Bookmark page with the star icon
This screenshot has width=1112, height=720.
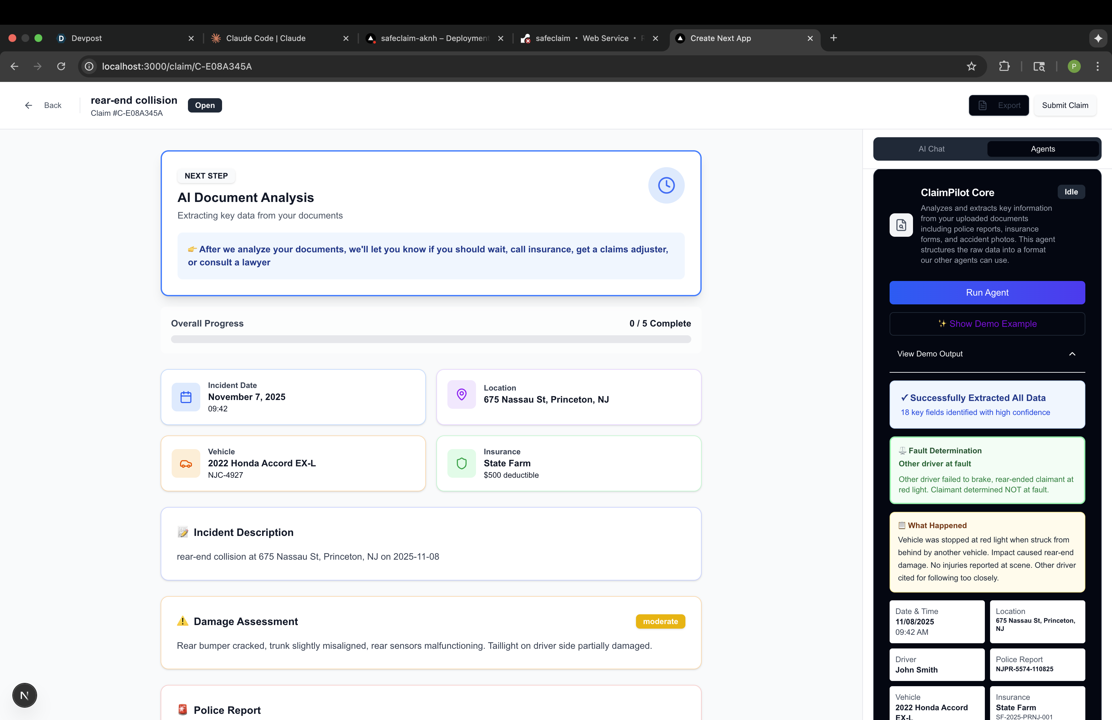(x=971, y=66)
